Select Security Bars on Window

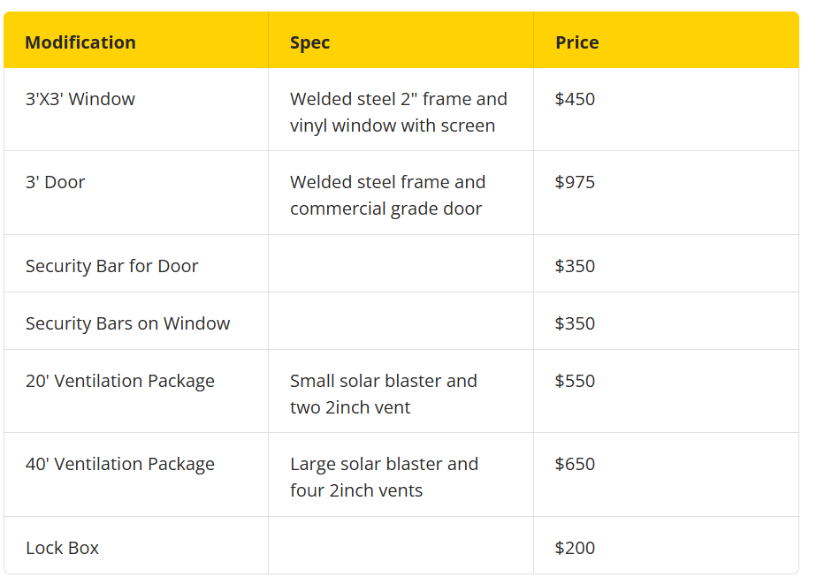point(128,323)
